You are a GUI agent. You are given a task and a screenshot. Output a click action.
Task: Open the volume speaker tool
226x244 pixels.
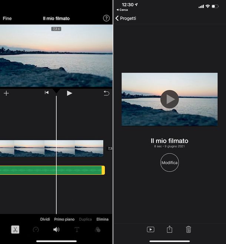pos(56,230)
